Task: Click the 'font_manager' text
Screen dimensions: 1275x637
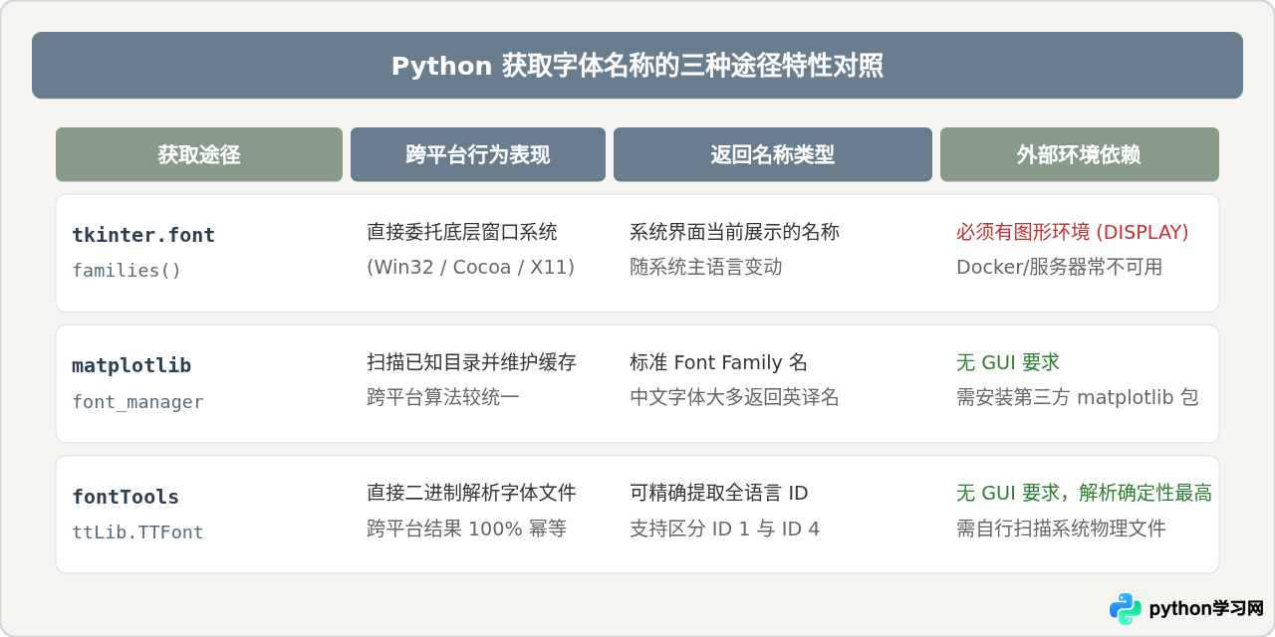Action: click(x=137, y=401)
